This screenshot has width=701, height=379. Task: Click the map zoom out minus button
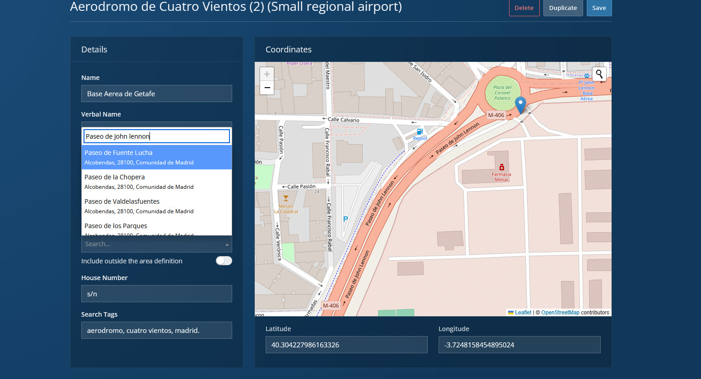coord(267,88)
